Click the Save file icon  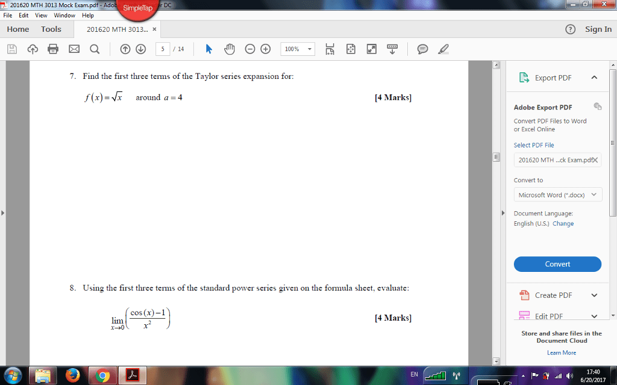point(12,49)
